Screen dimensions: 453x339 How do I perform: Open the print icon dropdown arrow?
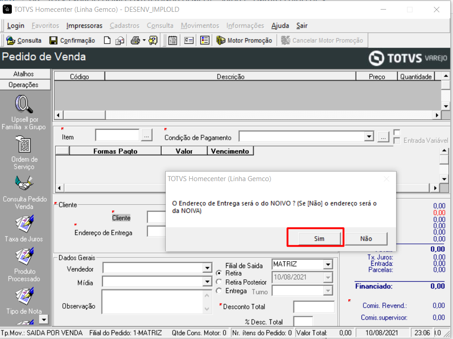click(144, 40)
